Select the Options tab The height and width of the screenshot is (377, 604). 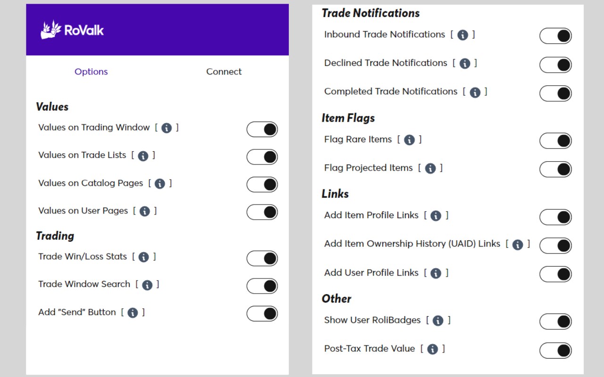(x=91, y=72)
